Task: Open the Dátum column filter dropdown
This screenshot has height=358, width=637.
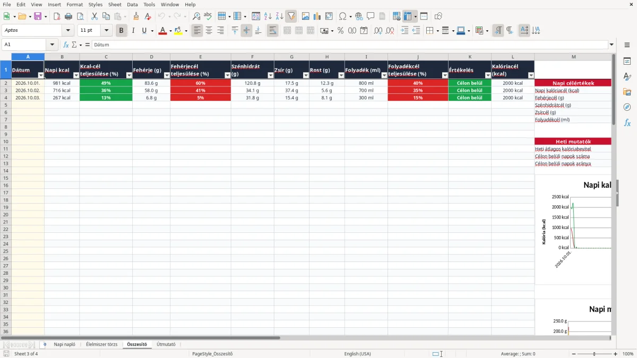Action: coord(41,75)
